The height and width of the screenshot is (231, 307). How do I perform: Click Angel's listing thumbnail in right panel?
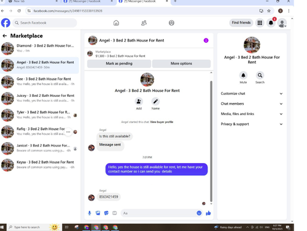click(252, 45)
